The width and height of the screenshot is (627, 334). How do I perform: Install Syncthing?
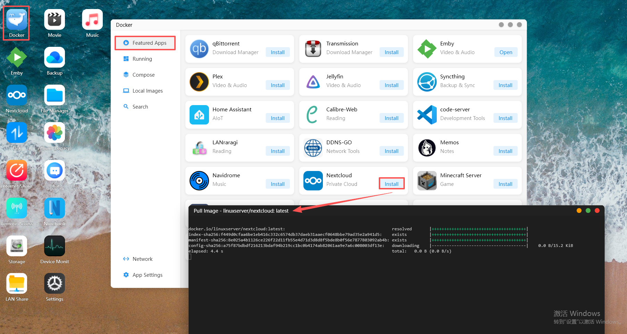pyautogui.click(x=505, y=85)
